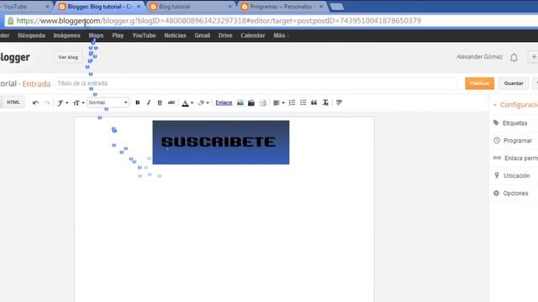Click the Enlace link button
538x302 pixels.
(x=224, y=102)
